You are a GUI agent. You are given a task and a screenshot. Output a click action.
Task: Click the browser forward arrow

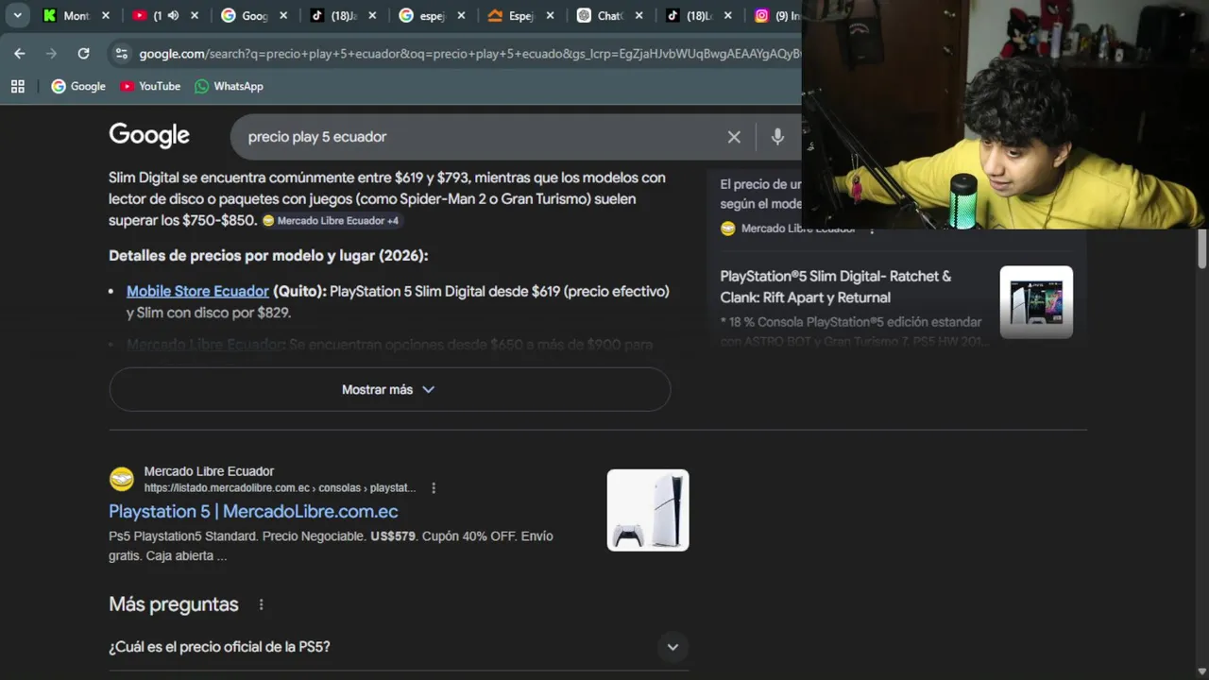[x=51, y=54]
